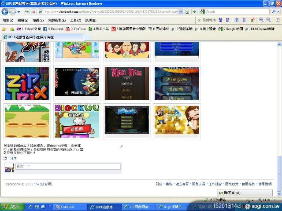
Task: Open a new blank tab
Action: [88, 37]
